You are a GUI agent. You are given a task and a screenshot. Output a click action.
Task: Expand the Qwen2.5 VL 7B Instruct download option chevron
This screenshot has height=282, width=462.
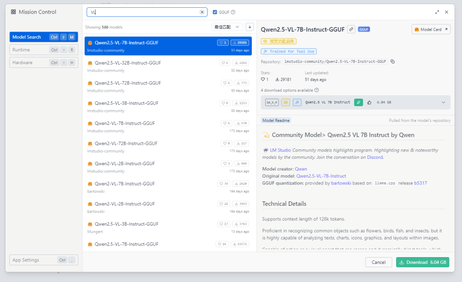[x=443, y=102]
